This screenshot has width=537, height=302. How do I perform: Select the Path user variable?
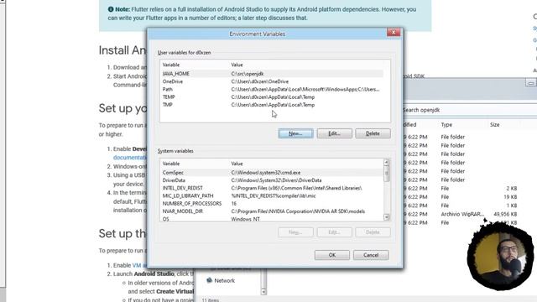tap(272, 90)
